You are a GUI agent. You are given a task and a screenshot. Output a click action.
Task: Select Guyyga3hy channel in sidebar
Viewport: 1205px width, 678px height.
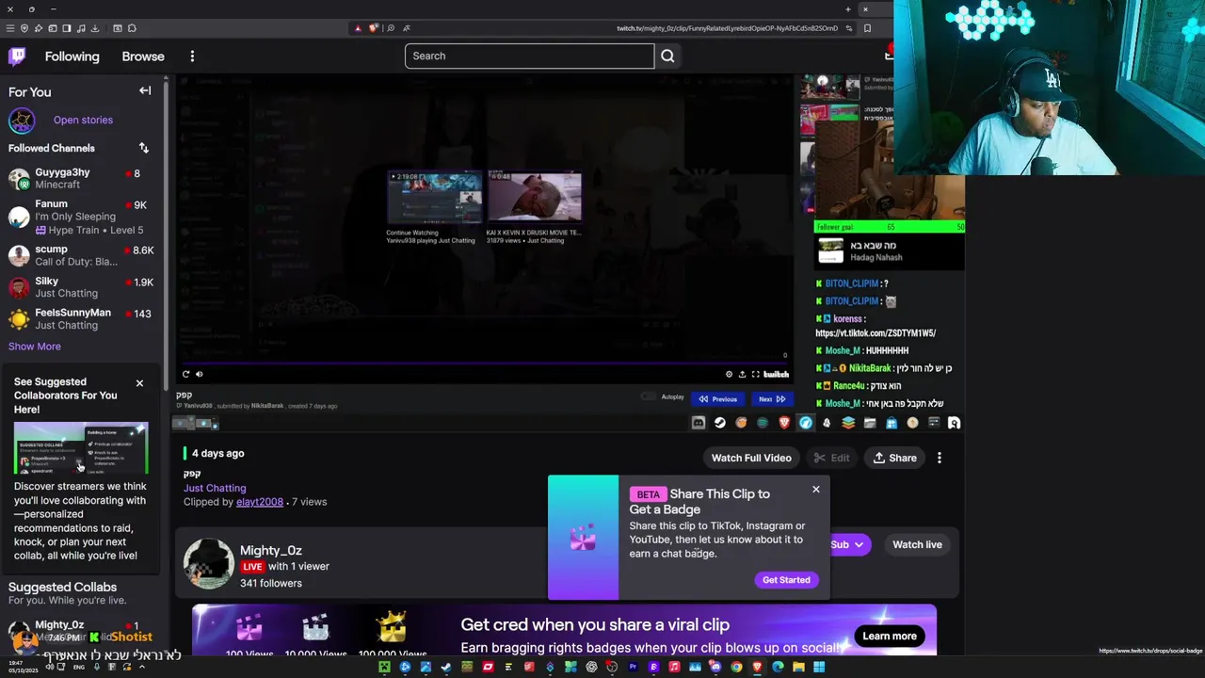pyautogui.click(x=81, y=178)
